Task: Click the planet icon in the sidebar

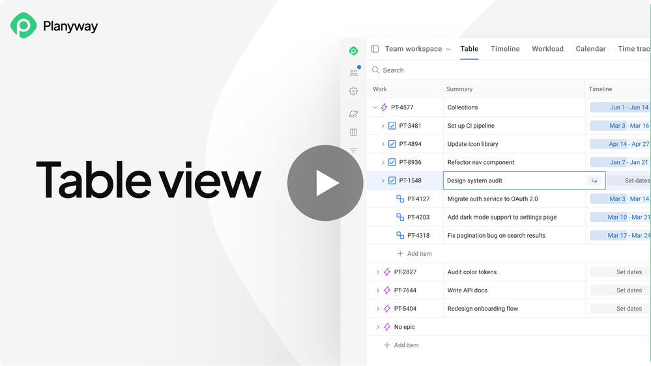Action: pyautogui.click(x=353, y=114)
